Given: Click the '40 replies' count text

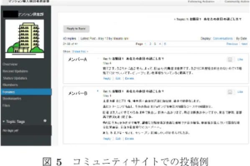Looking at the screenshot, I should (x=69, y=38).
